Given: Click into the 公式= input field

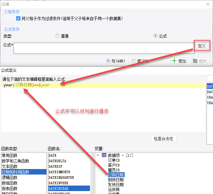Looking at the screenshot, I should [x=104, y=48].
